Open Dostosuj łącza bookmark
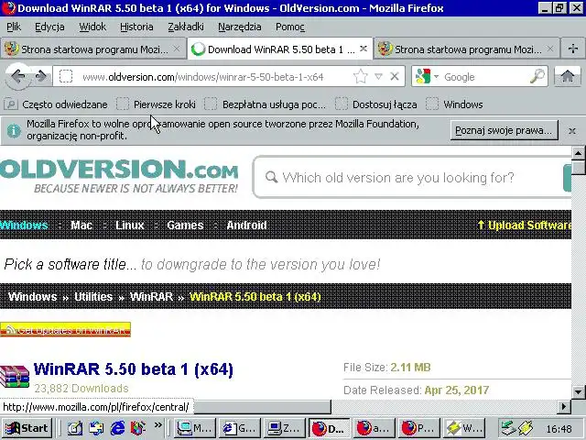The width and height of the screenshot is (586, 440). coord(375,104)
